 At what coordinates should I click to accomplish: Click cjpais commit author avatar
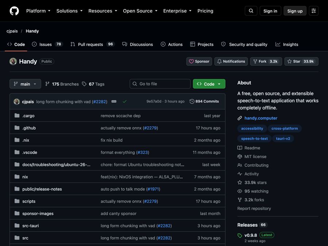17,102
